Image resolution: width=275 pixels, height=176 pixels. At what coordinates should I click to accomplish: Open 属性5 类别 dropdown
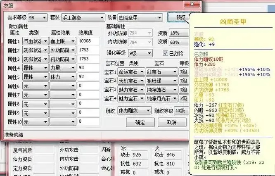(x=36, y=77)
